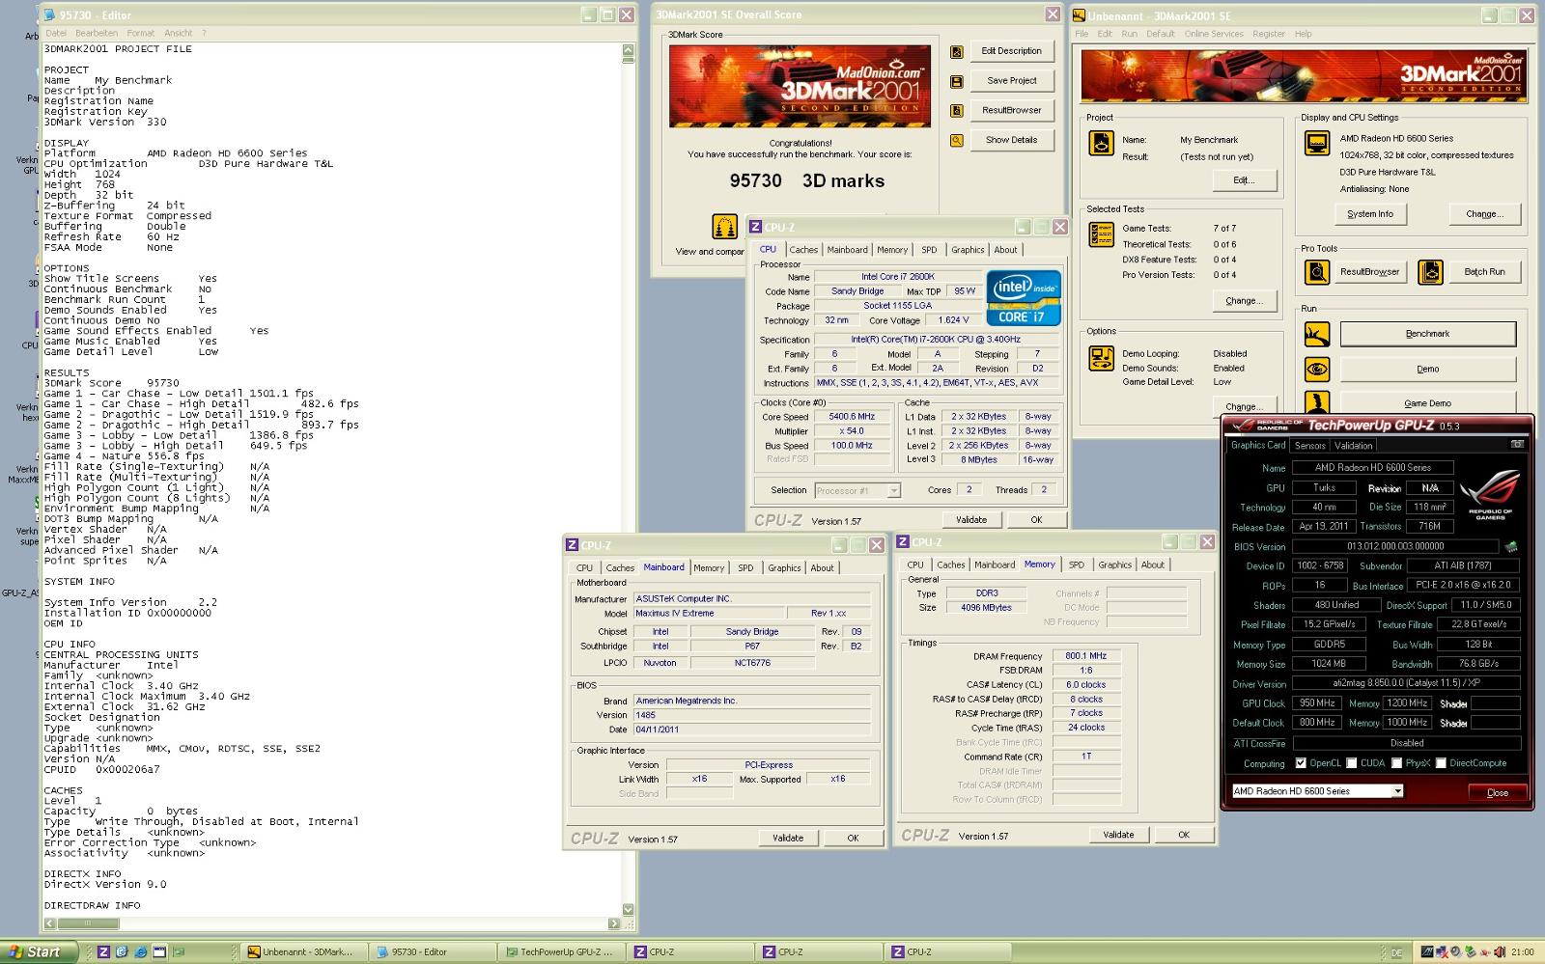This screenshot has width=1545, height=964.
Task: Click the Editor horizontal scrollbar right arrow
Action: [x=615, y=923]
